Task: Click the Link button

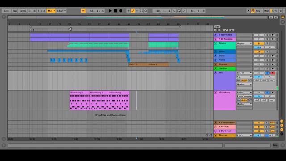Action: pyautogui.click(x=7, y=11)
